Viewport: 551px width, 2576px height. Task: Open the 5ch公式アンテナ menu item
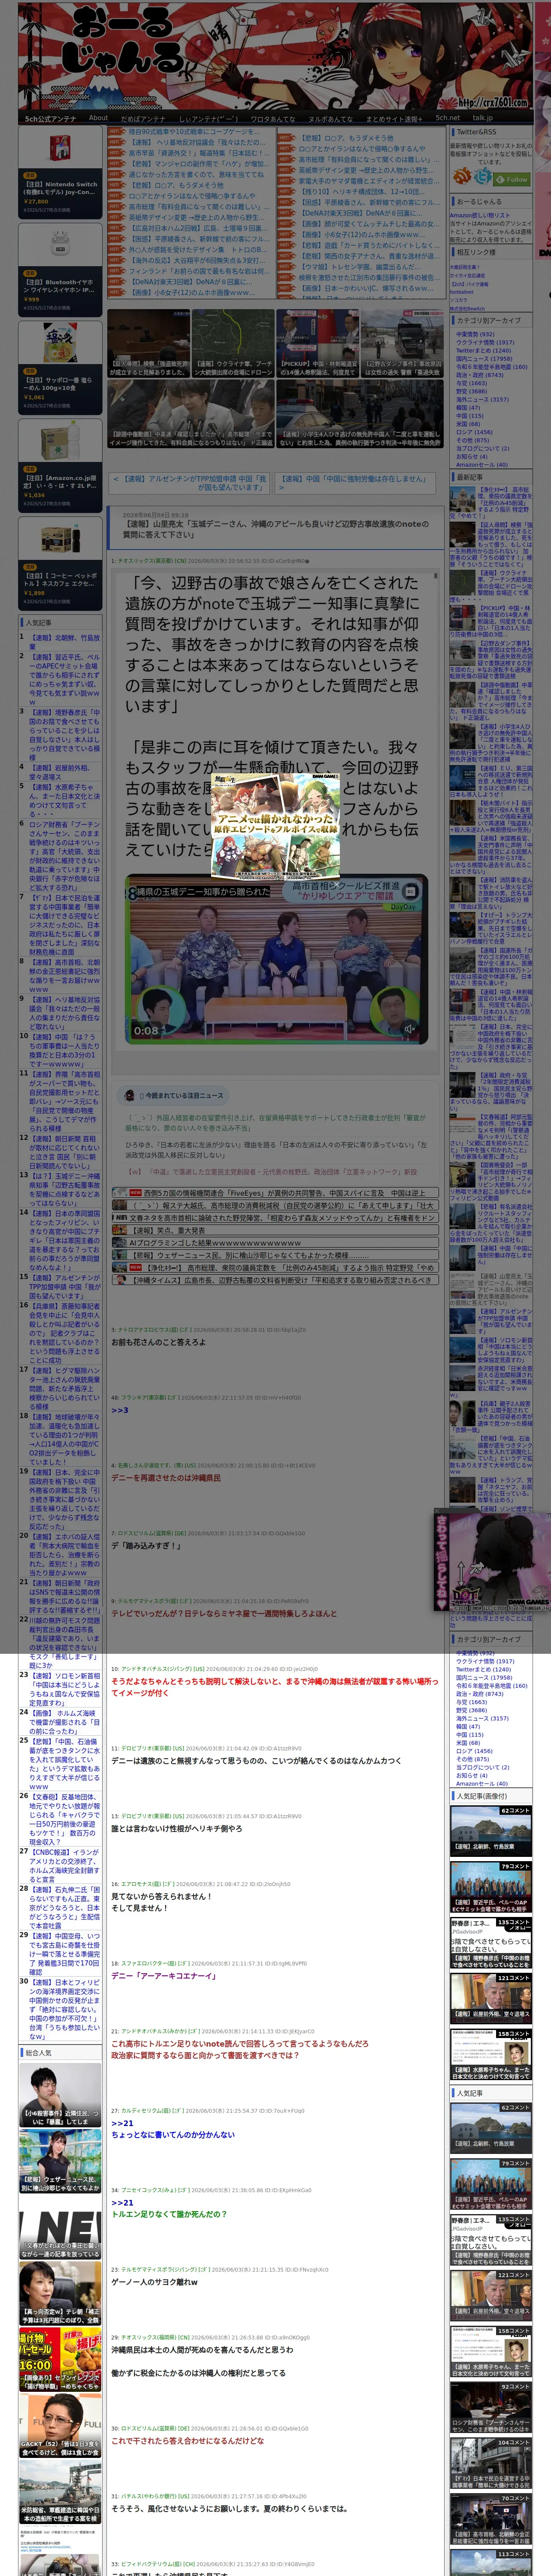tap(50, 118)
